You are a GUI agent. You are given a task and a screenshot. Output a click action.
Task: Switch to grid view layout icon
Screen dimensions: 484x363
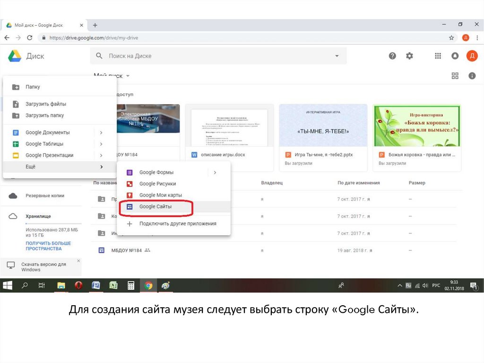(455, 76)
